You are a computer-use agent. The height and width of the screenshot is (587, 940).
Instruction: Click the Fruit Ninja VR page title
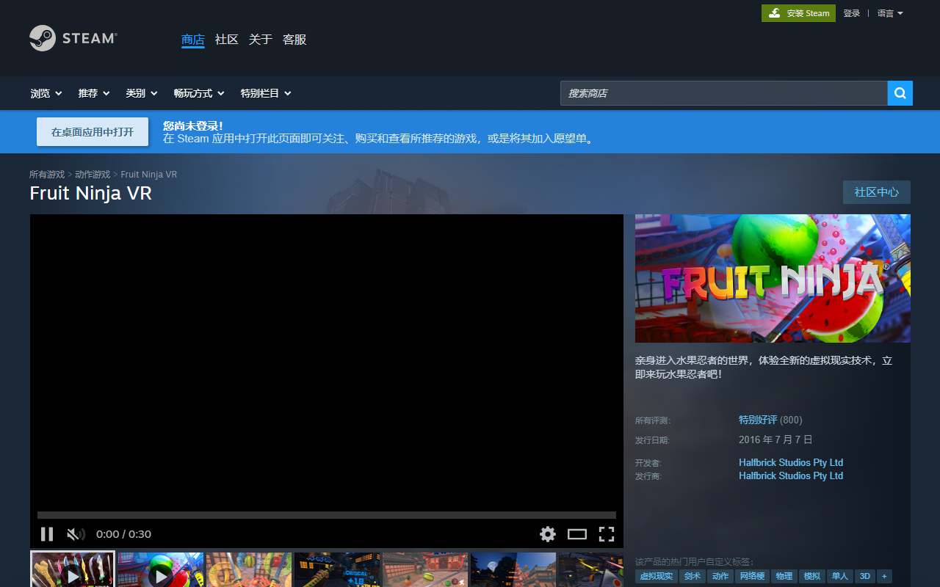click(90, 193)
